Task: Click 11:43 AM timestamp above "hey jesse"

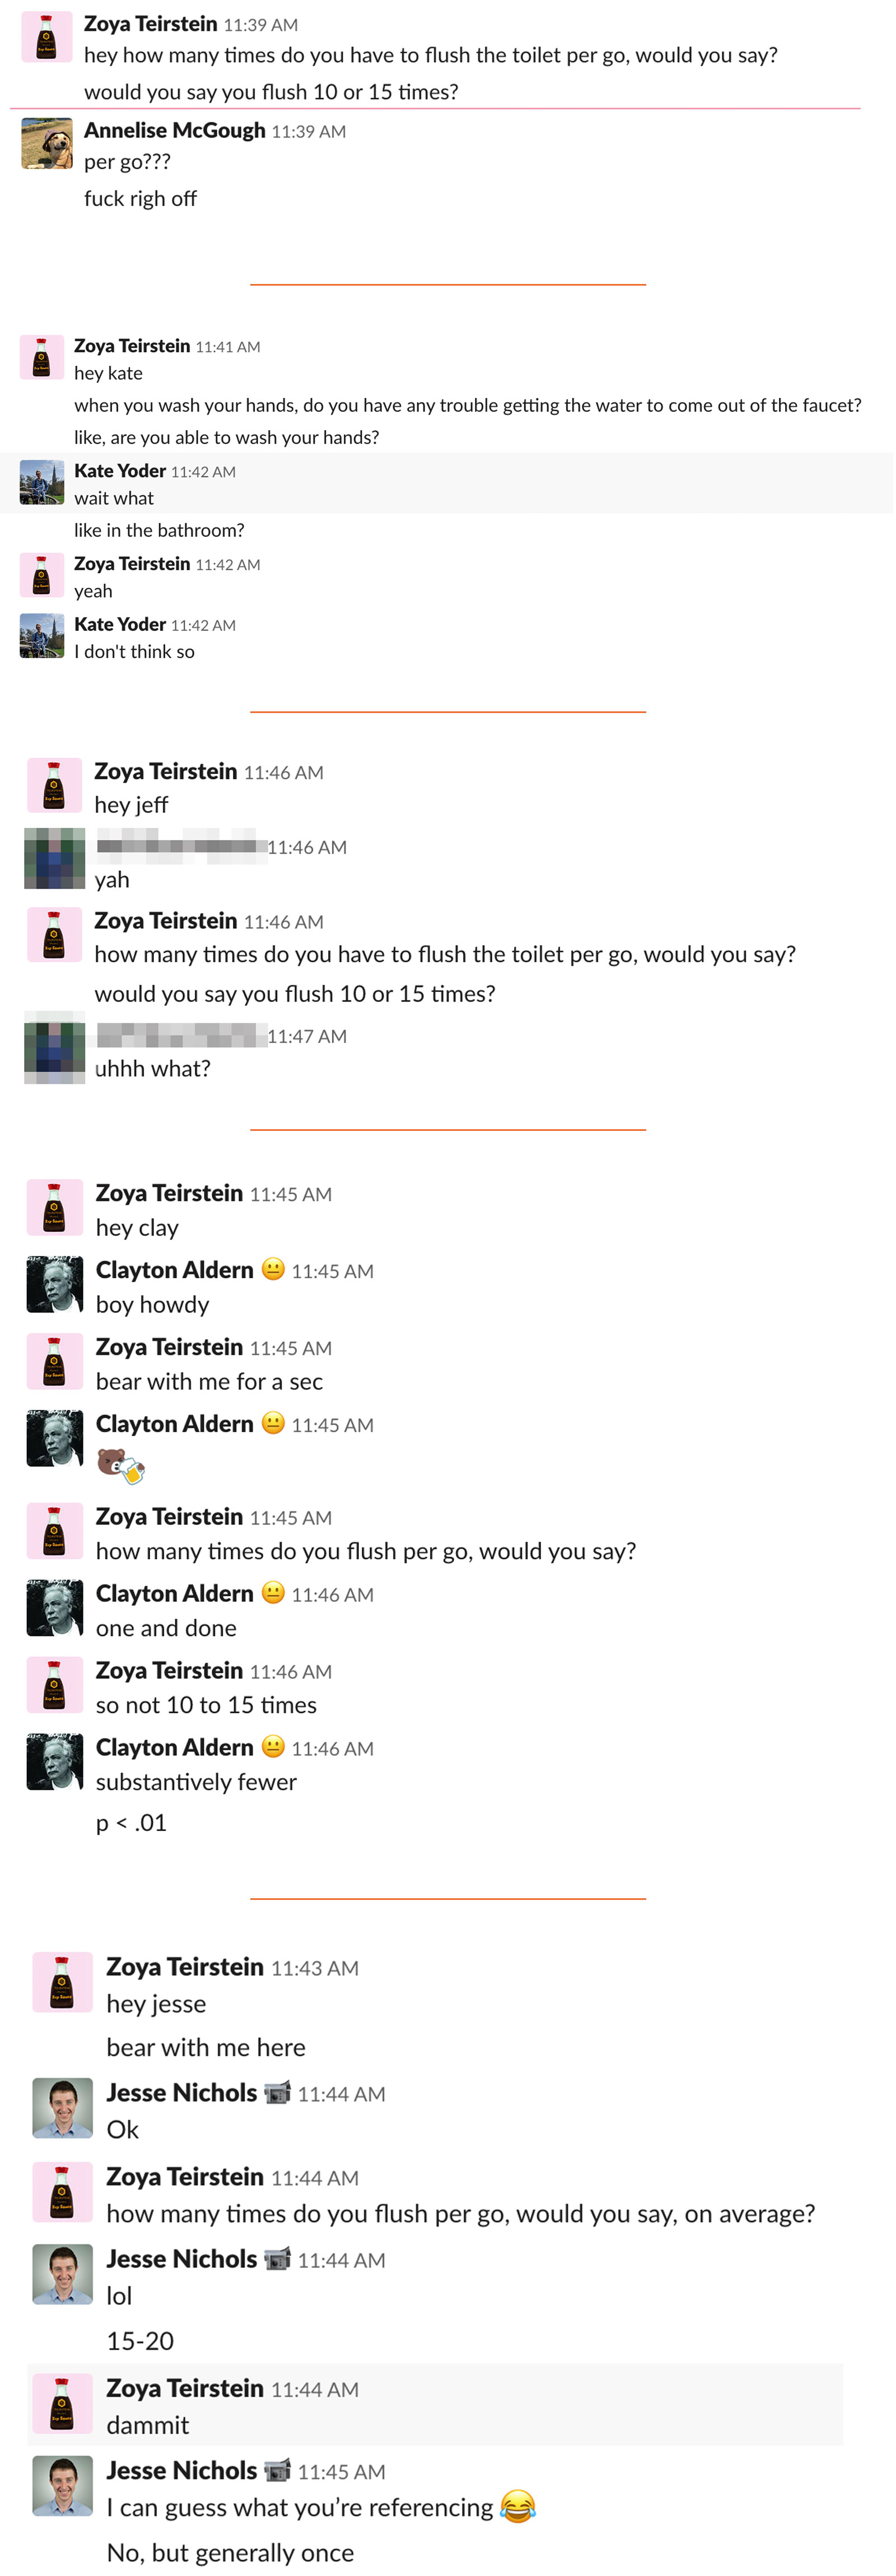Action: pyautogui.click(x=314, y=1968)
